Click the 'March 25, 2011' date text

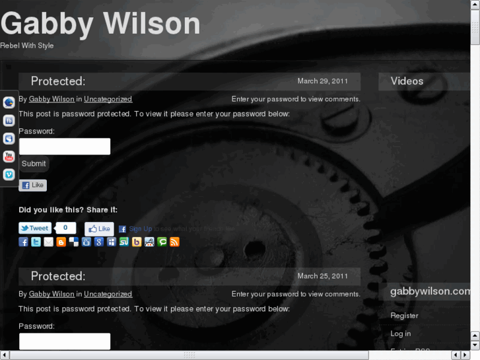click(323, 276)
